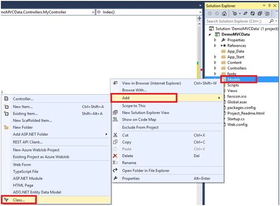280x206 pixels.
Task: Choose HTML Page in Add submenu
Action: tap(56, 185)
